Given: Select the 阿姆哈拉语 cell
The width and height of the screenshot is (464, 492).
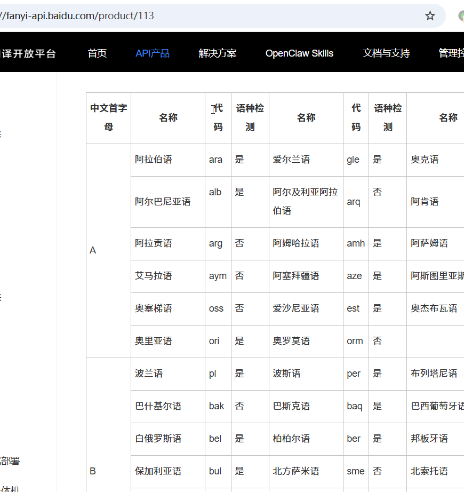Looking at the screenshot, I should coord(306,244).
